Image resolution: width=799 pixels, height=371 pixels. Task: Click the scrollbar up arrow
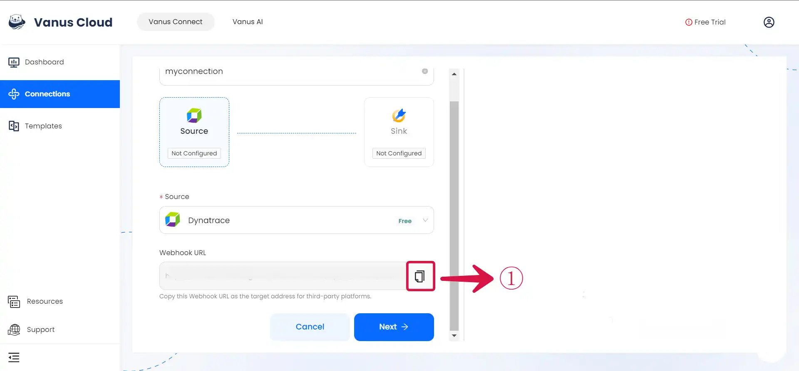pyautogui.click(x=454, y=74)
